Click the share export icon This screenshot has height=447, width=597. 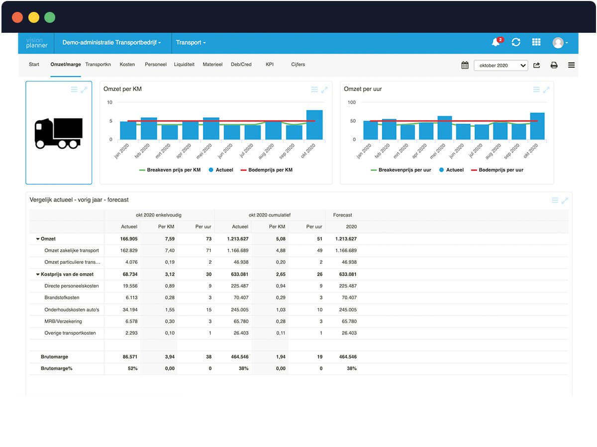point(537,65)
